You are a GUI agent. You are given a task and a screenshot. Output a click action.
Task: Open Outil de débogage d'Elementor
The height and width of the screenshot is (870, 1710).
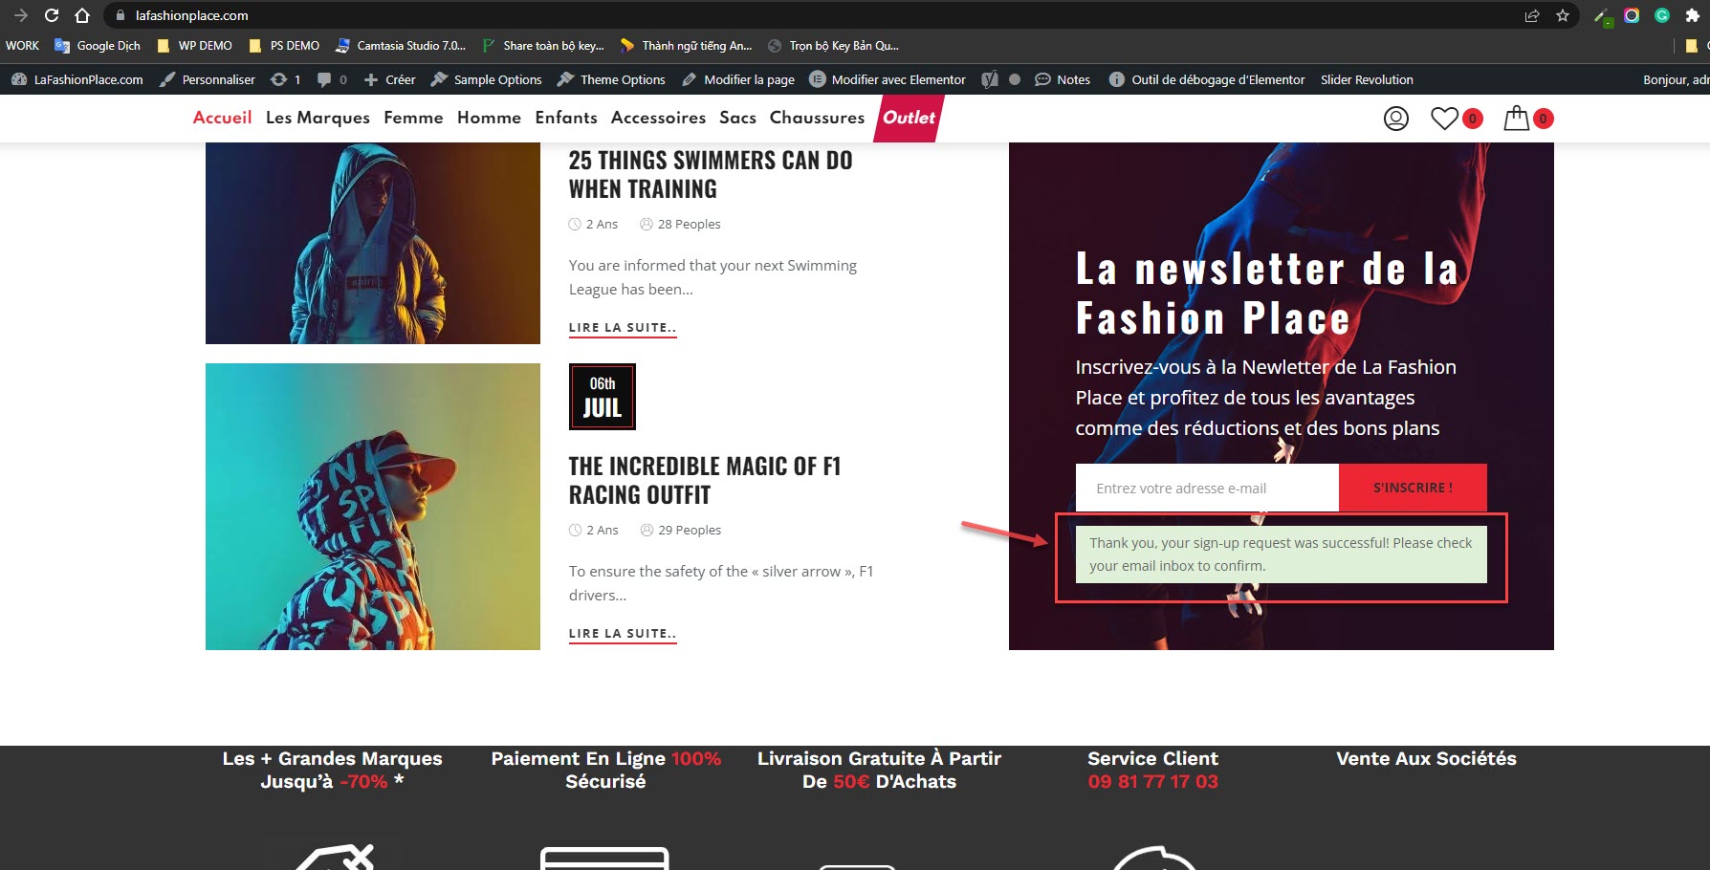tap(1207, 79)
